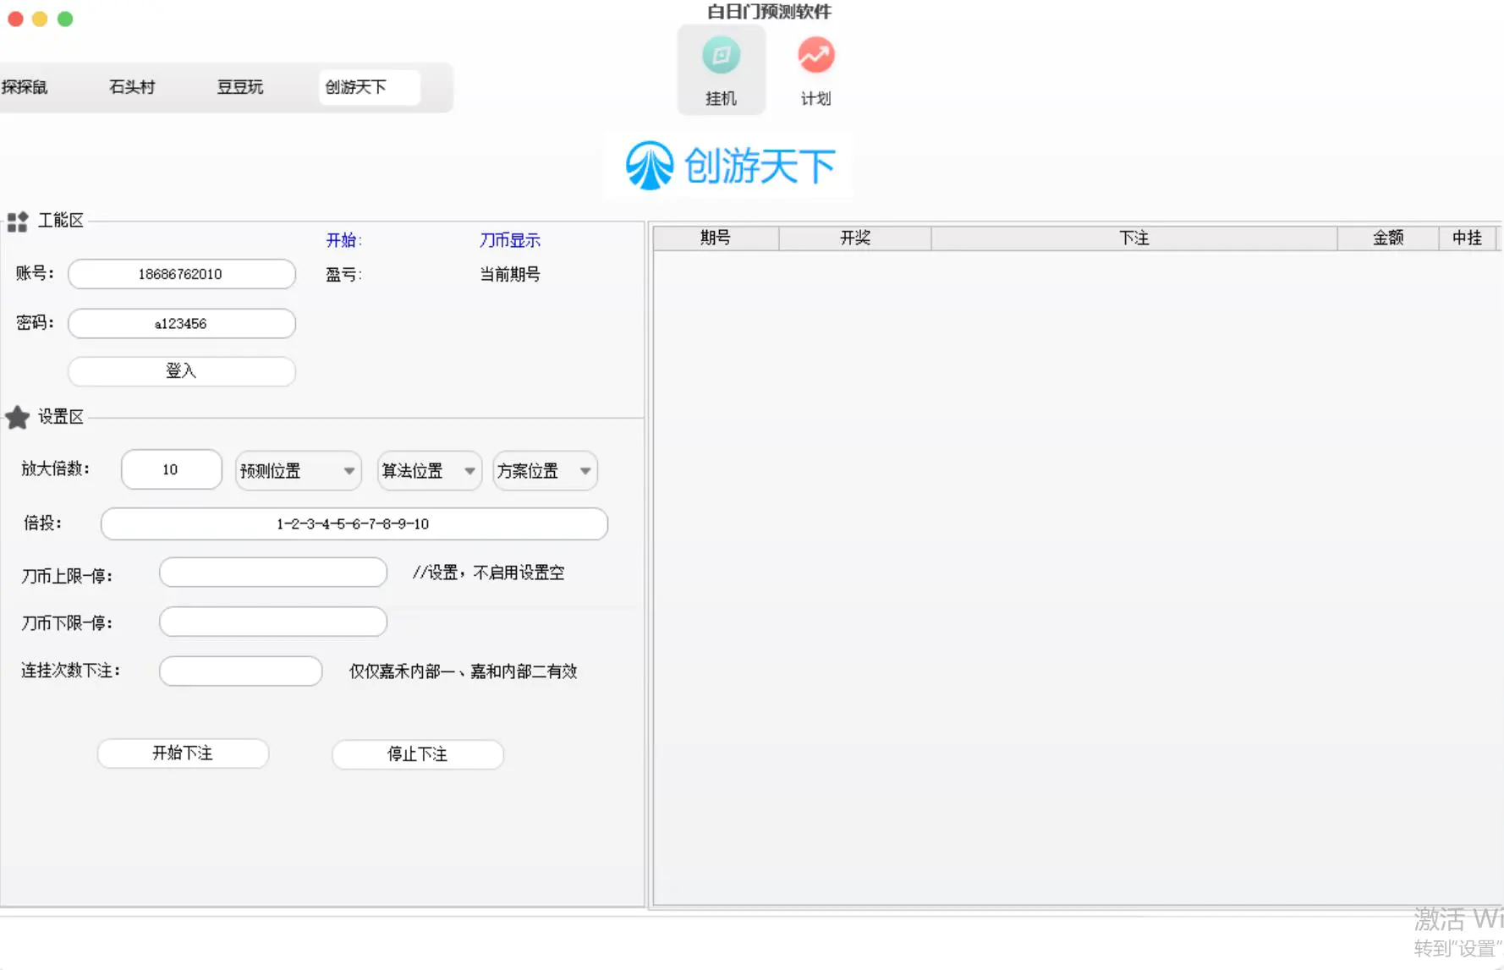Click the 开始下注 button
Viewport: 1504px width, 970px height.
[183, 754]
